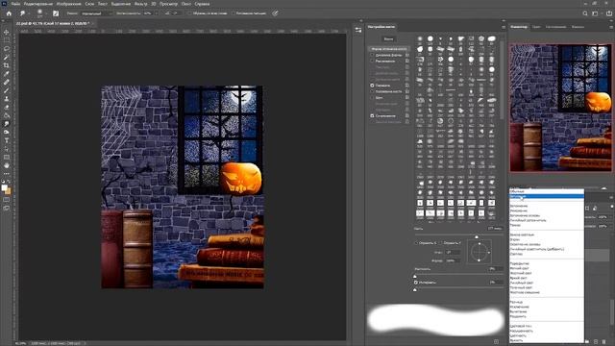Image resolution: width=615 pixels, height=346 pixels.
Task: Open the 'Окно' menu
Action: click(x=185, y=4)
